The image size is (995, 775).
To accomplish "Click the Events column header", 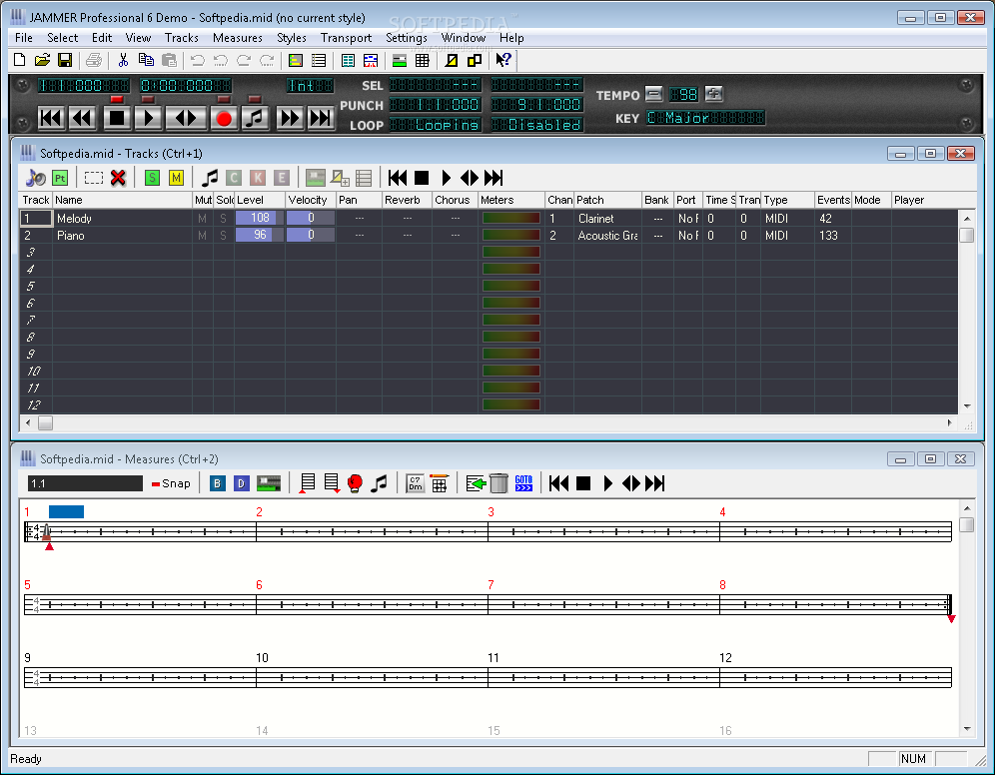I will click(x=832, y=200).
